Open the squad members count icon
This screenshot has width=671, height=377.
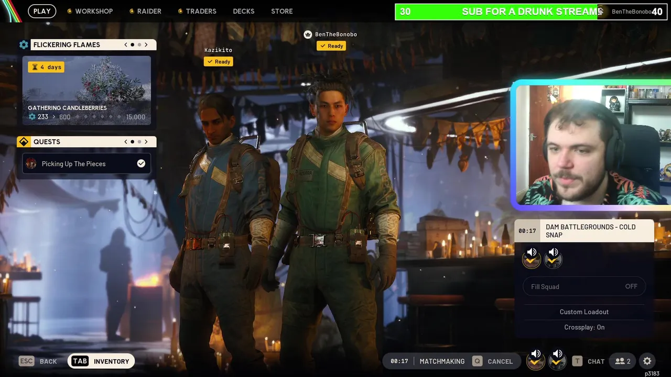623,361
